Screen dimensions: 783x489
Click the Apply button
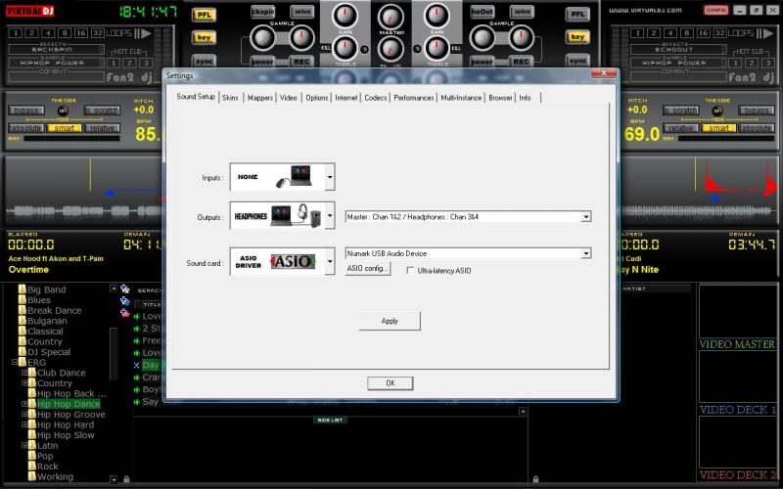pyautogui.click(x=390, y=321)
